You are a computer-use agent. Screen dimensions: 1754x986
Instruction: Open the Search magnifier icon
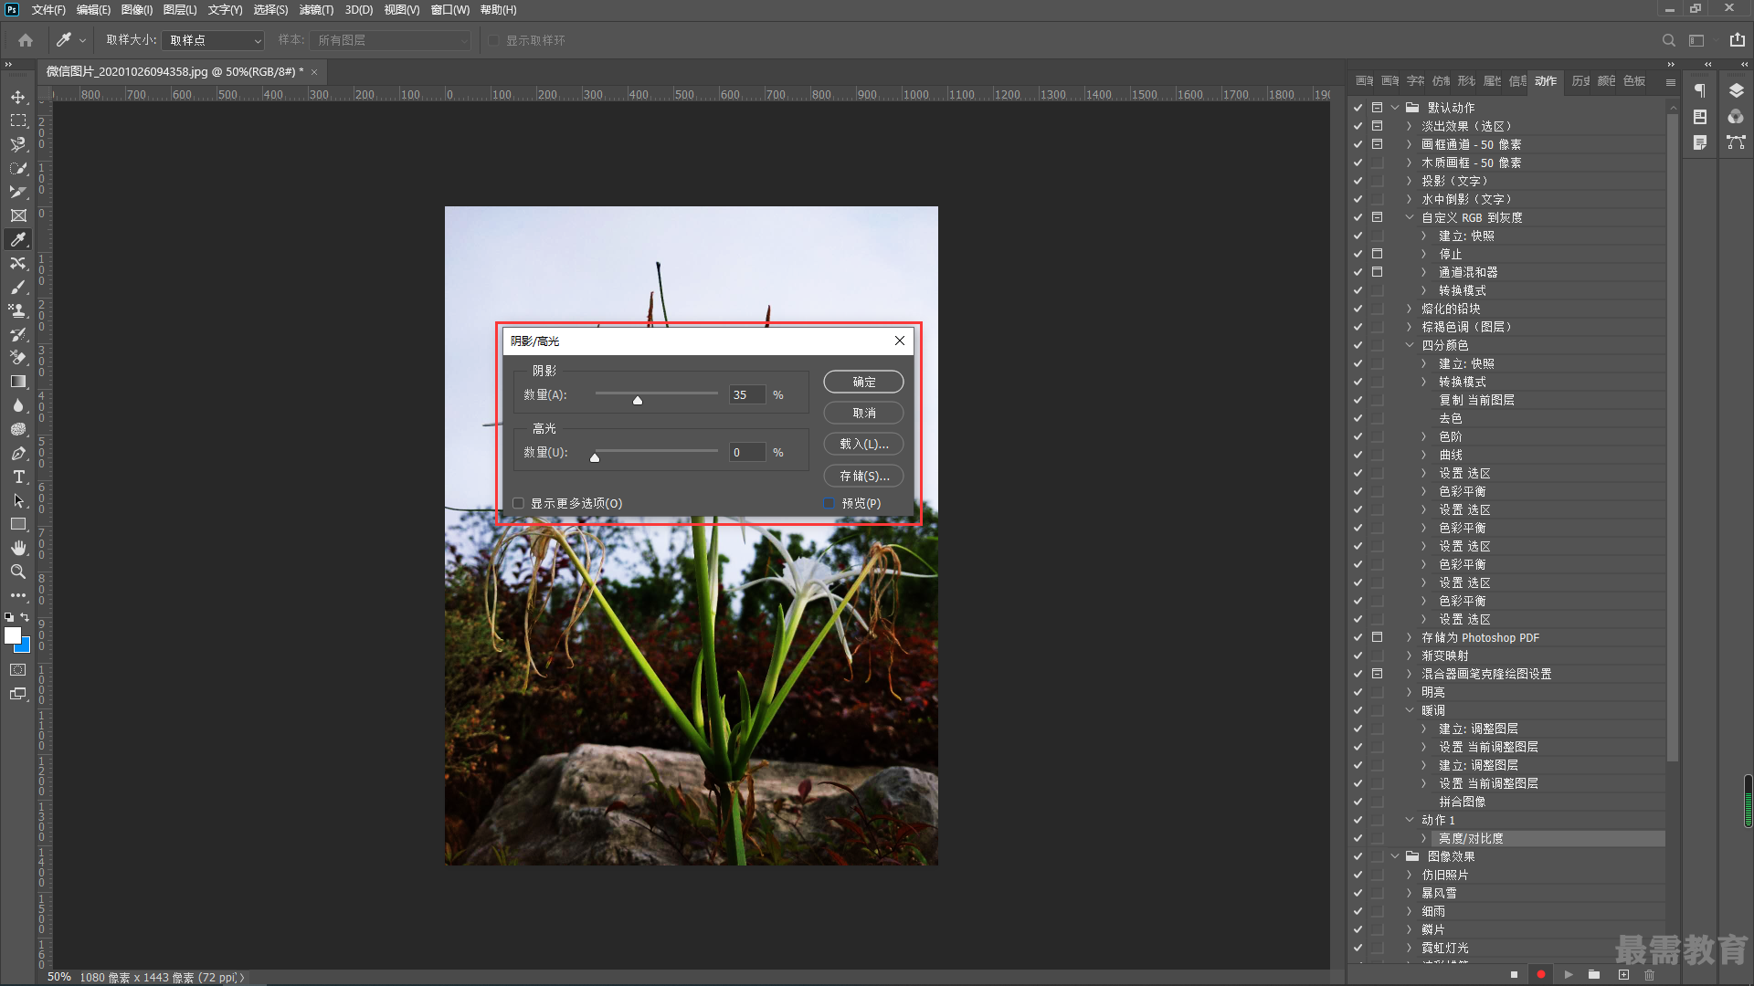click(x=1668, y=40)
